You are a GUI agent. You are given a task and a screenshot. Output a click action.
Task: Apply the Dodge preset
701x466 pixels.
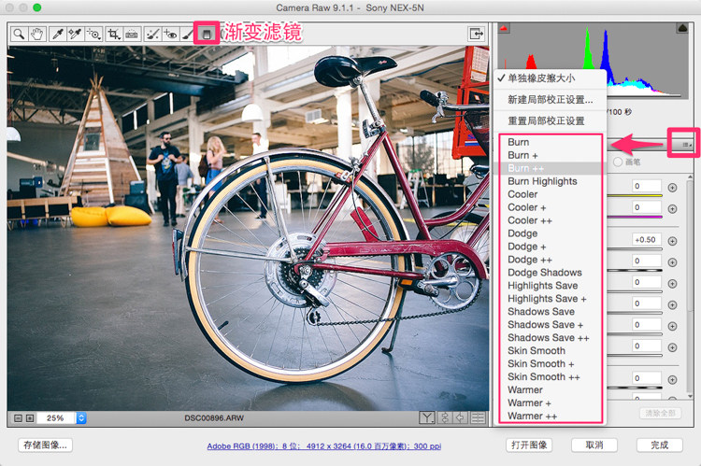[x=551, y=233]
